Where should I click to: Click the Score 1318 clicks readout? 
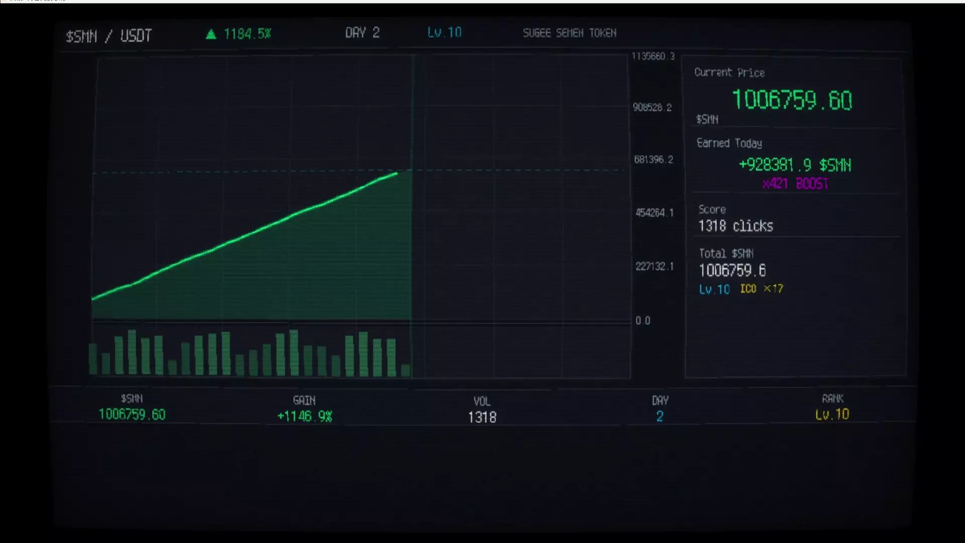tap(735, 226)
